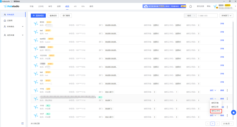This screenshot has height=127, width=237.
Task: Click the 已禁用 sidebar icon
Action: tap(5, 21)
